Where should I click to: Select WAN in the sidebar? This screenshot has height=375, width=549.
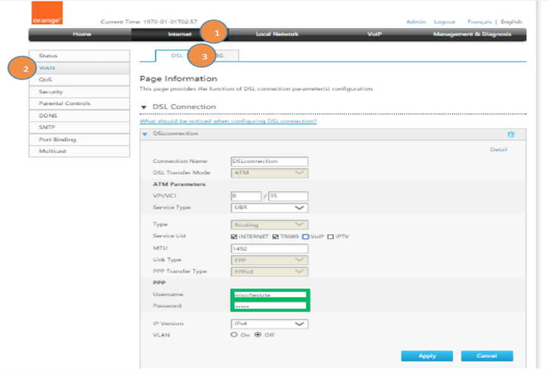click(47, 68)
